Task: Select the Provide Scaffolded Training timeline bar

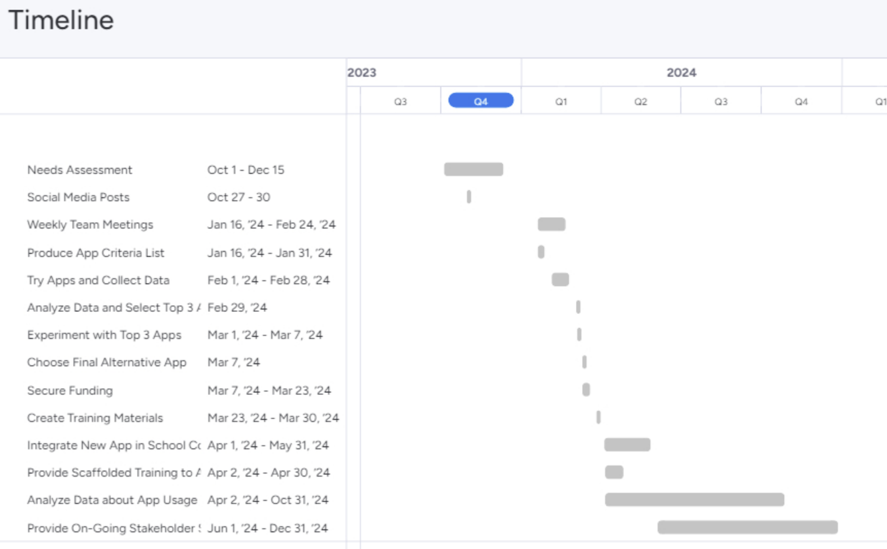Action: (x=614, y=472)
